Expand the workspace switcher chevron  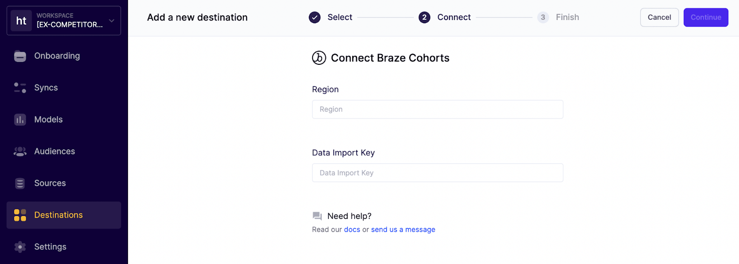pyautogui.click(x=112, y=21)
